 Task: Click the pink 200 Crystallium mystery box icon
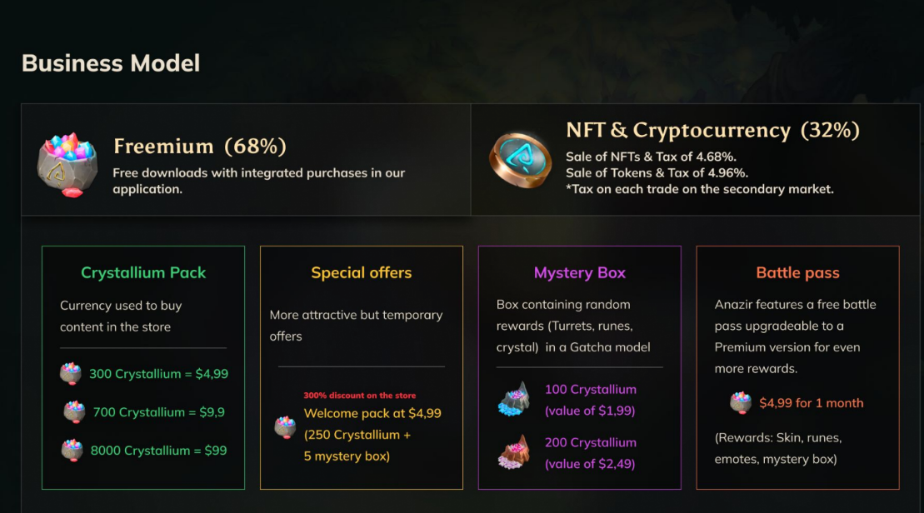point(514,451)
